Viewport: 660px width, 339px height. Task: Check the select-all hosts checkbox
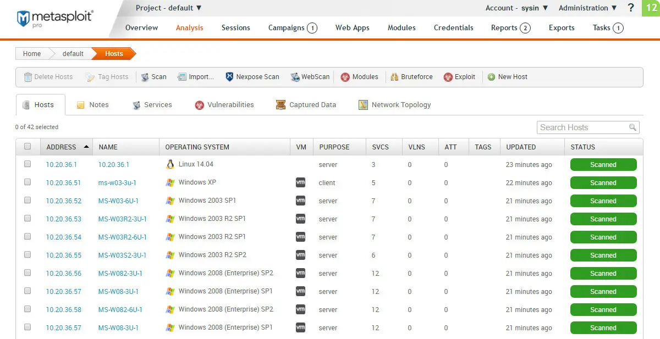[27, 146]
